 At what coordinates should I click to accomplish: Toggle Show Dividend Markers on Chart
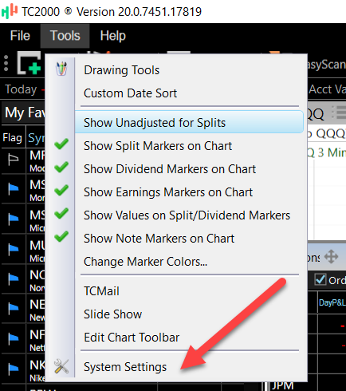coord(170,169)
